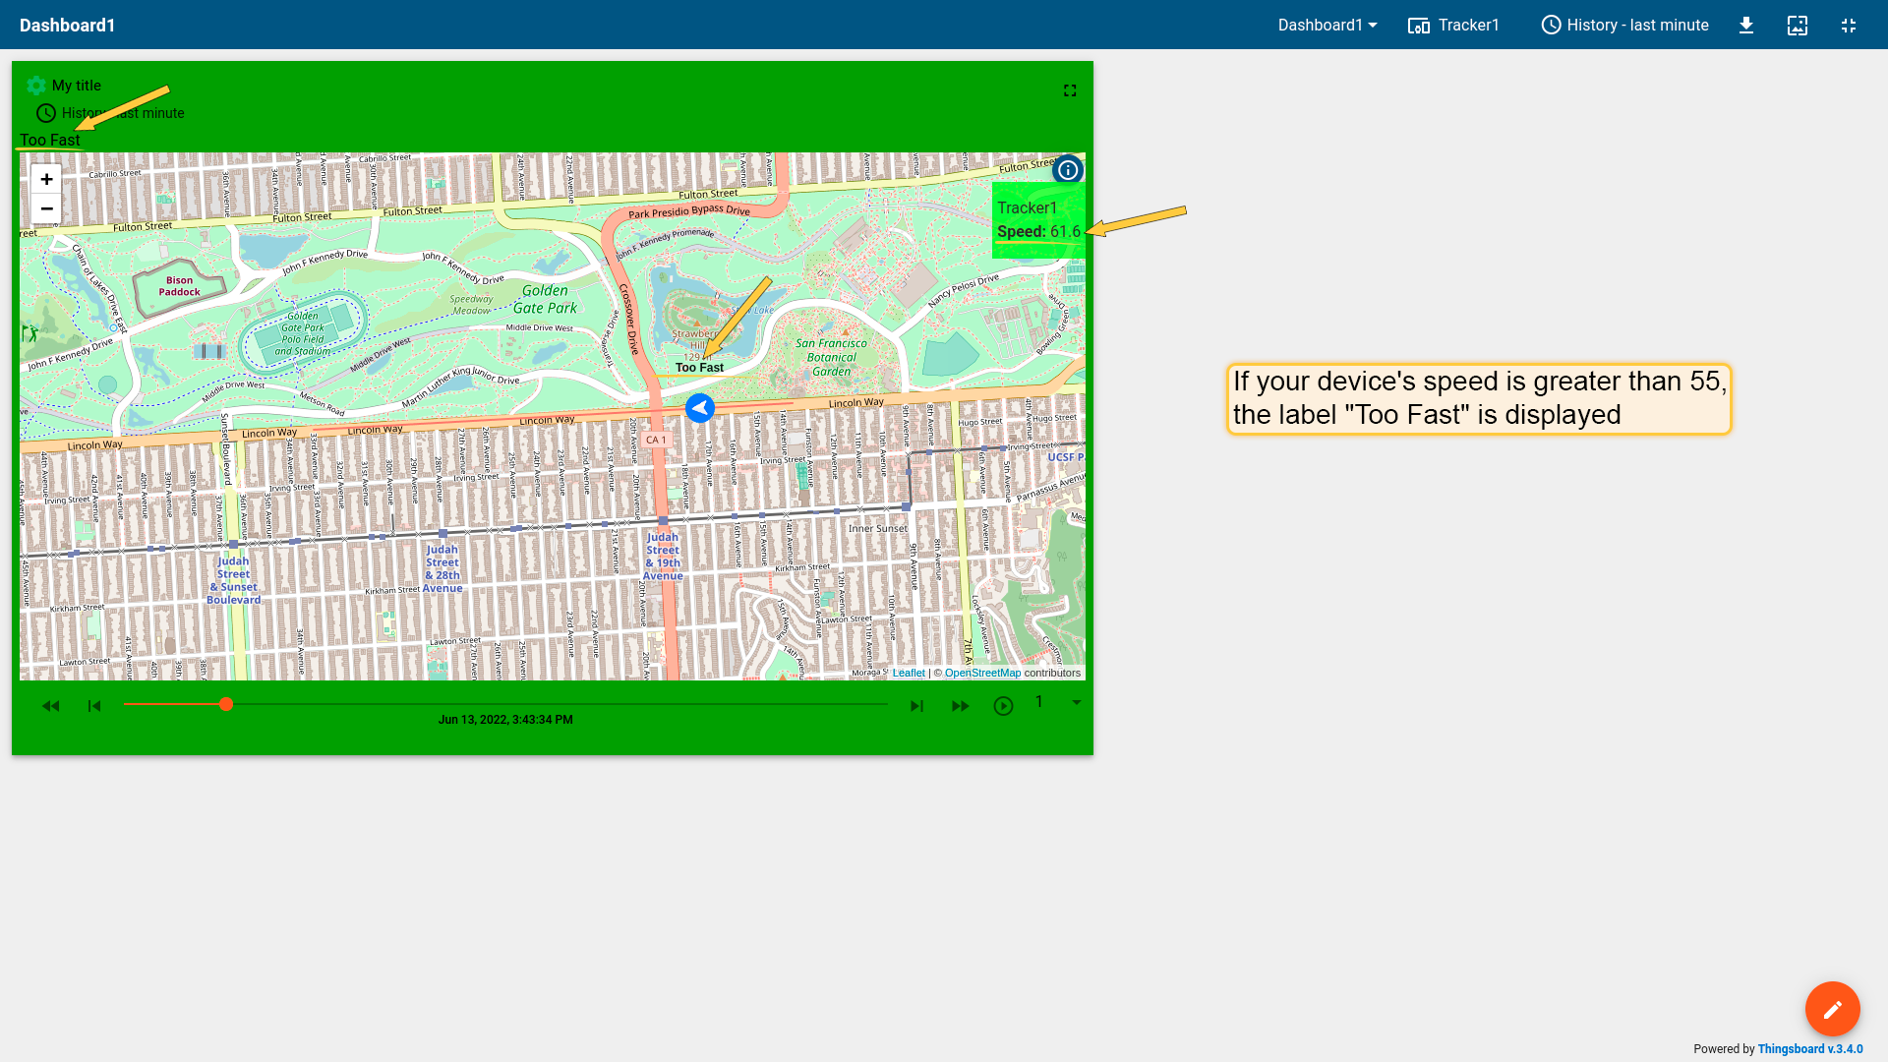The height and width of the screenshot is (1062, 1888).
Task: Open the widget settings gear icon
Action: point(36,86)
